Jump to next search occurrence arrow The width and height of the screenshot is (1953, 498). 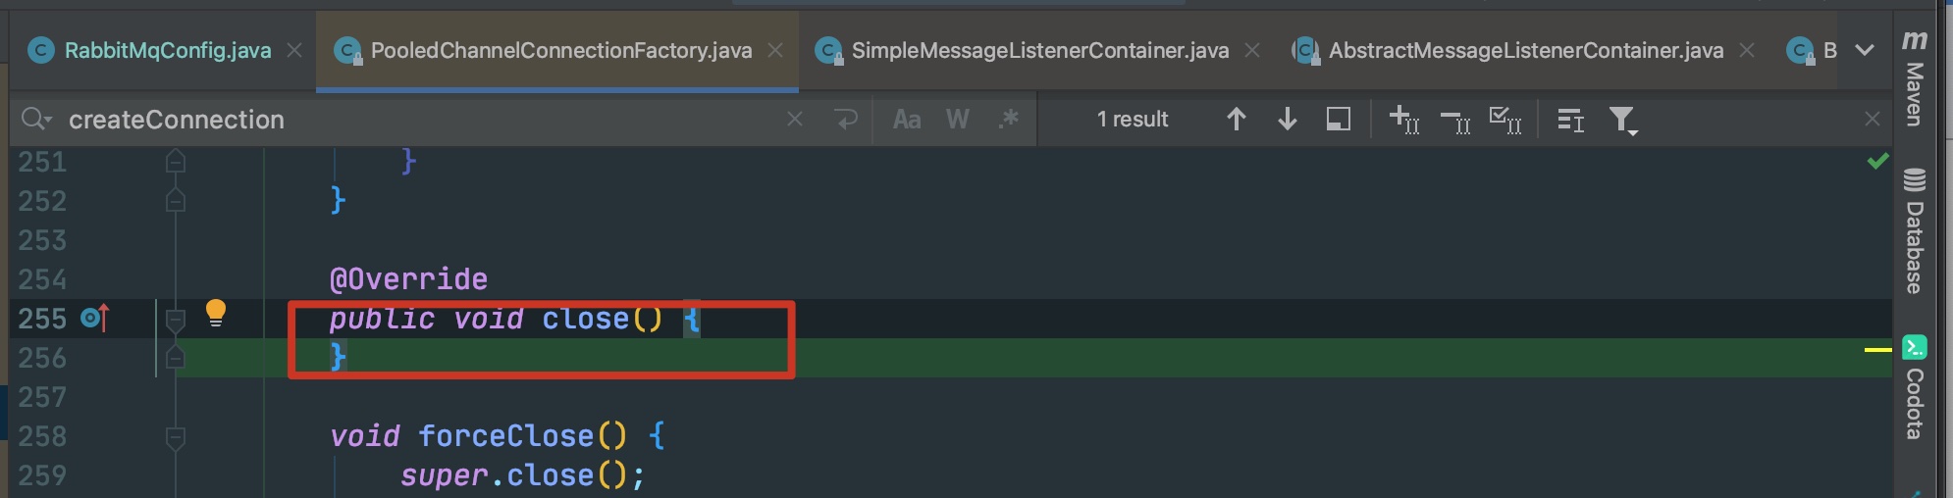coord(1288,120)
